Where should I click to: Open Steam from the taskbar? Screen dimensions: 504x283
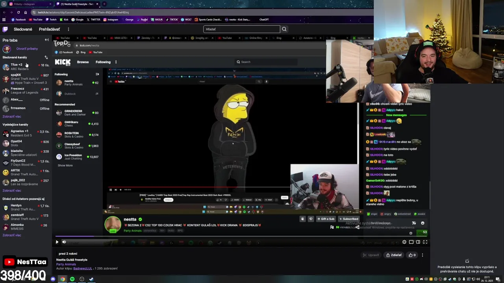pos(91,279)
